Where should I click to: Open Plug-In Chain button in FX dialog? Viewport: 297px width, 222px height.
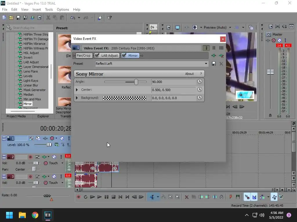pyautogui.click(x=214, y=55)
